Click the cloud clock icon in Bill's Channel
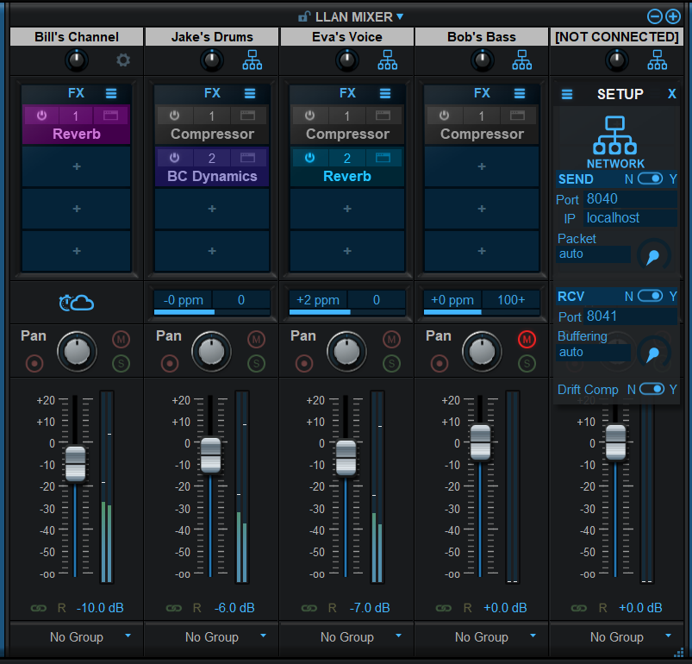The image size is (692, 664). 77,303
